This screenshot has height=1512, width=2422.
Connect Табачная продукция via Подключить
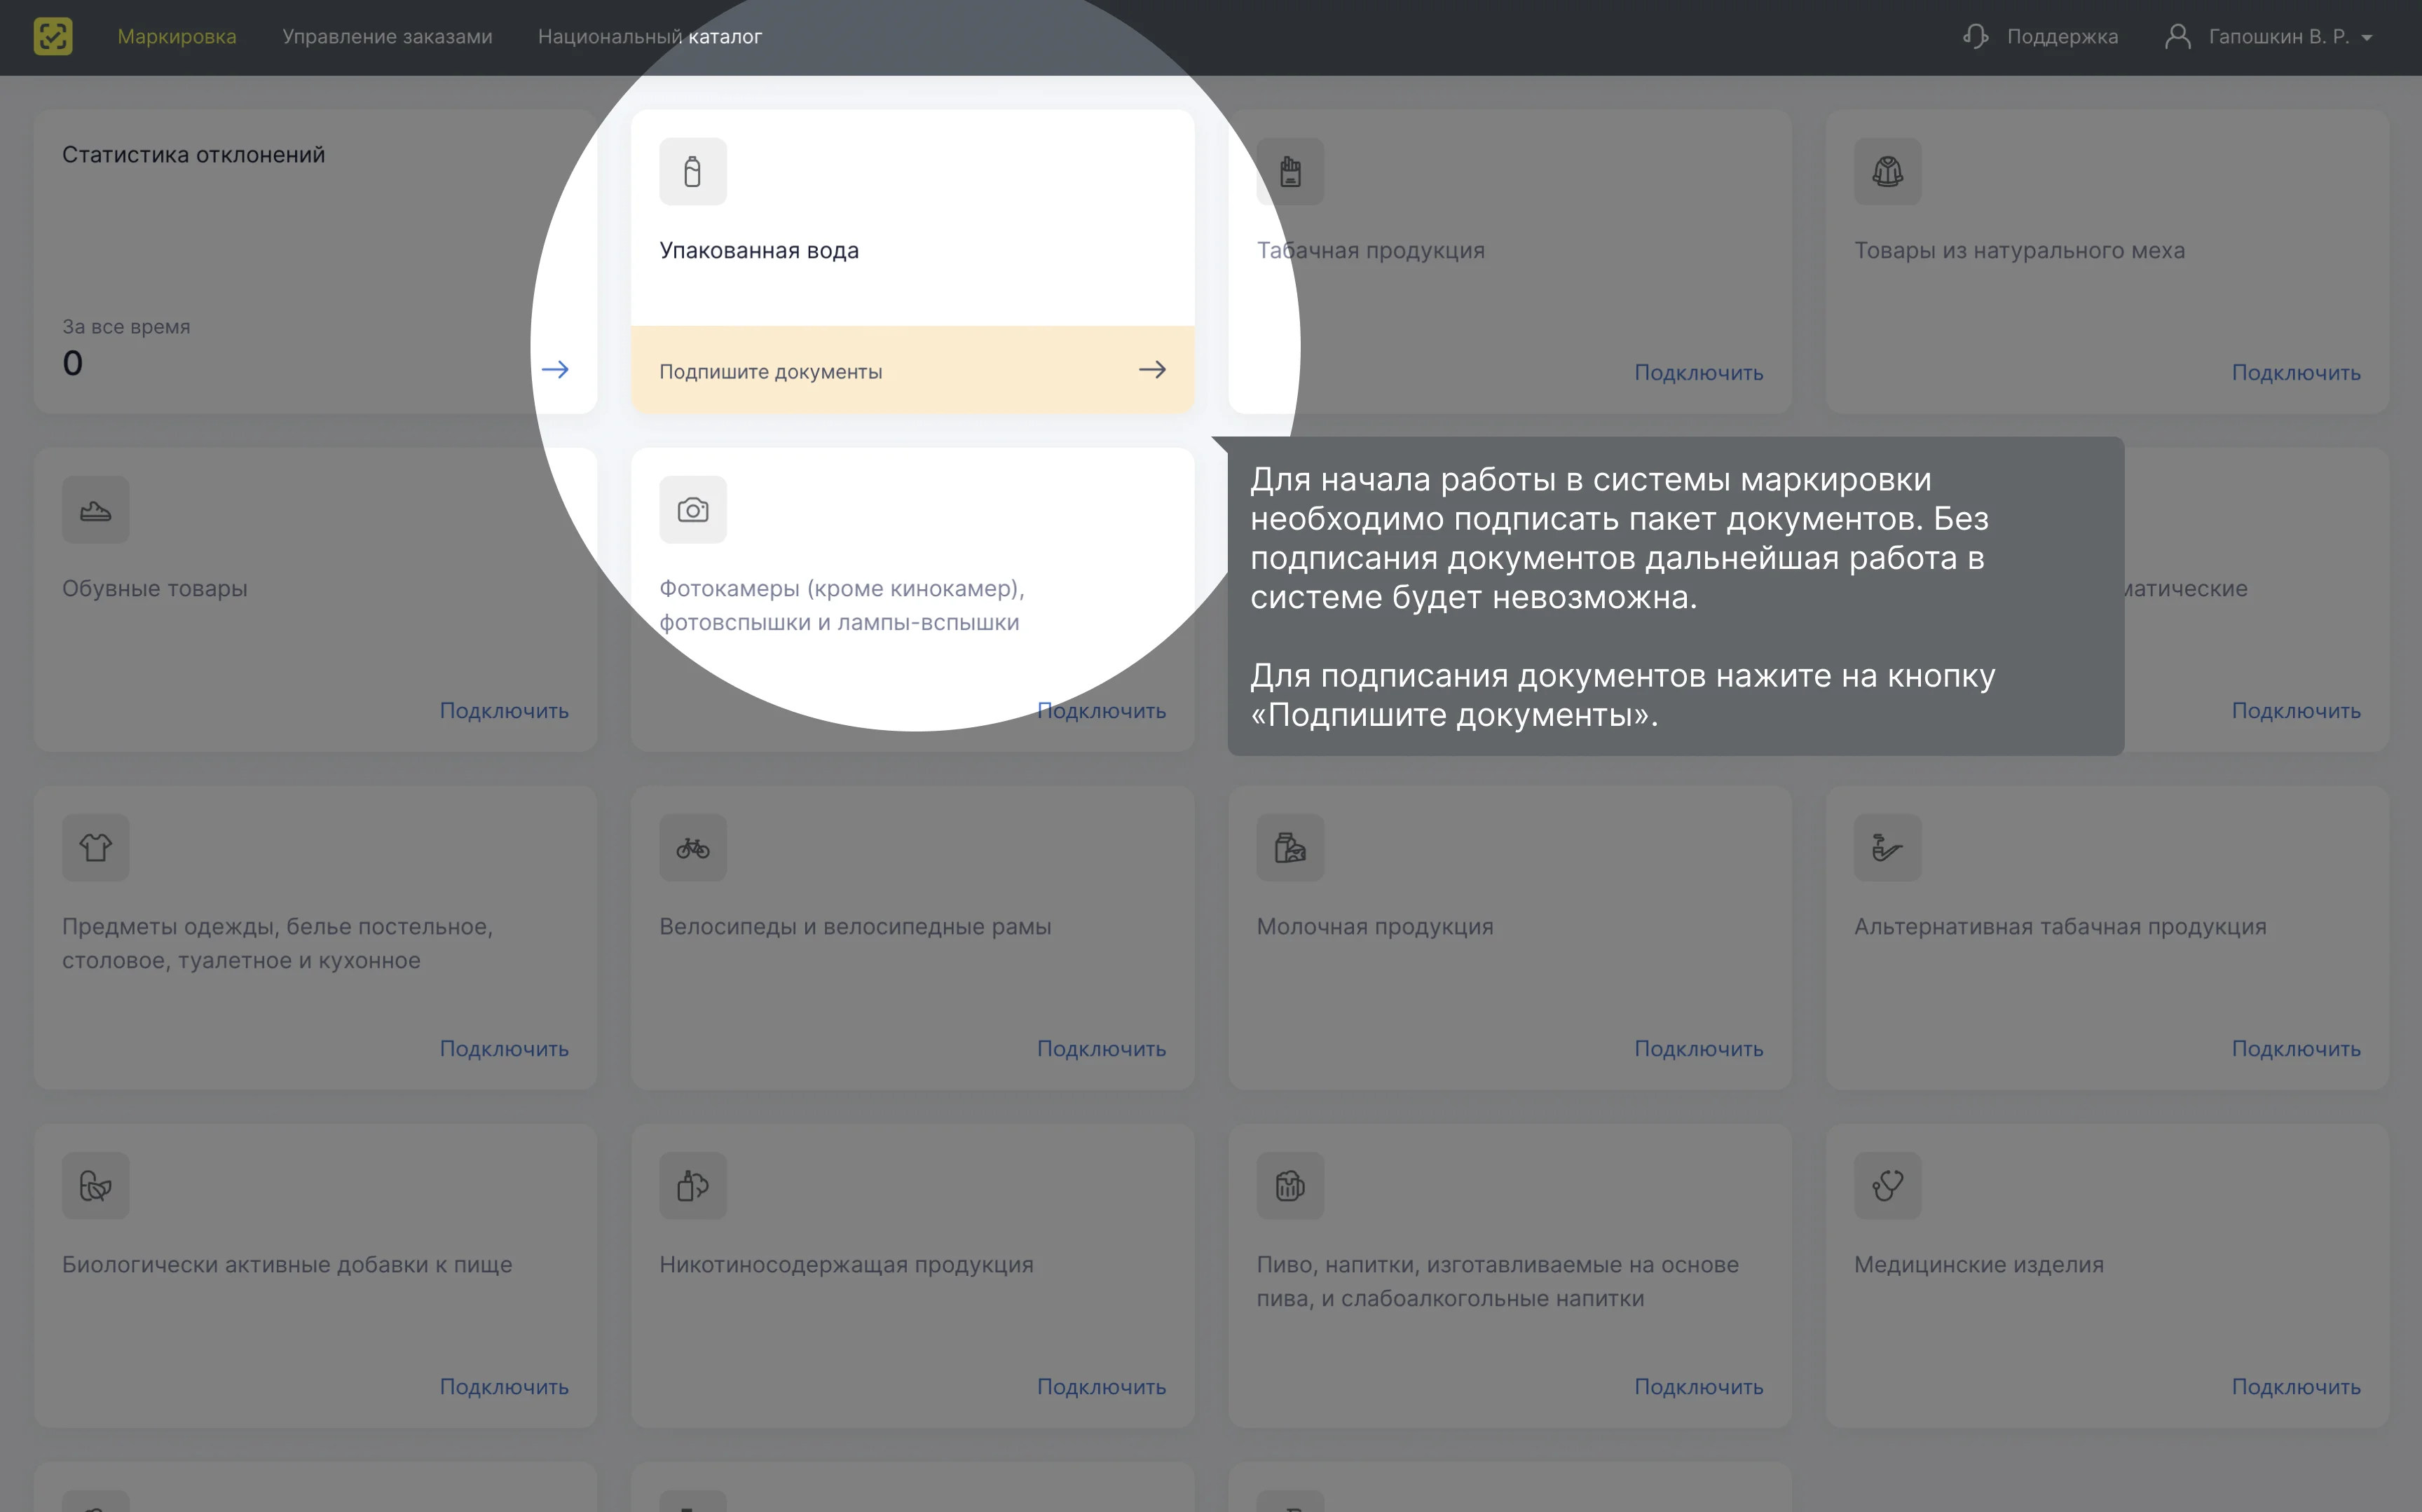[x=1698, y=373]
